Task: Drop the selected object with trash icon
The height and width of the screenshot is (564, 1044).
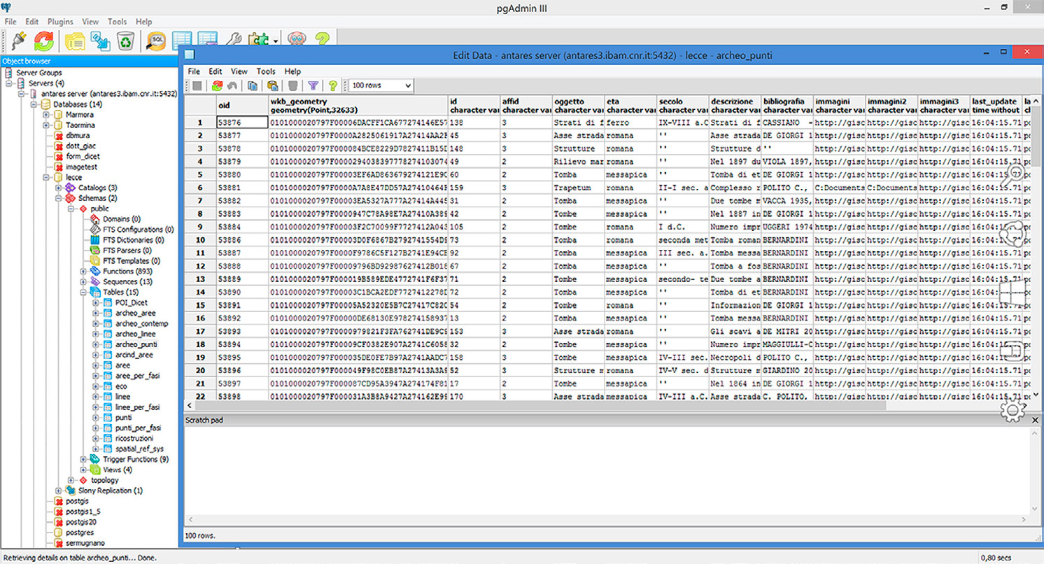Action: coord(125,41)
